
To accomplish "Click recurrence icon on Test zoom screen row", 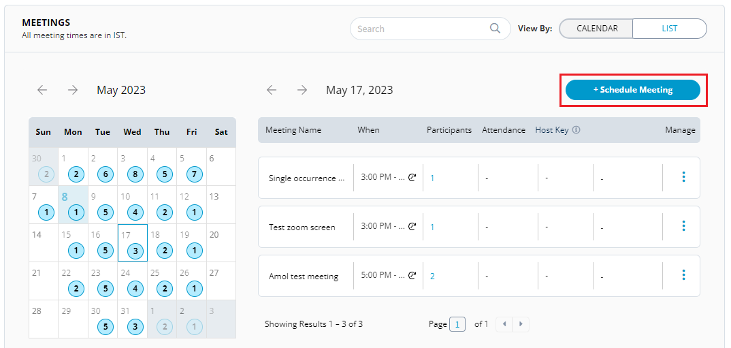I will point(412,227).
